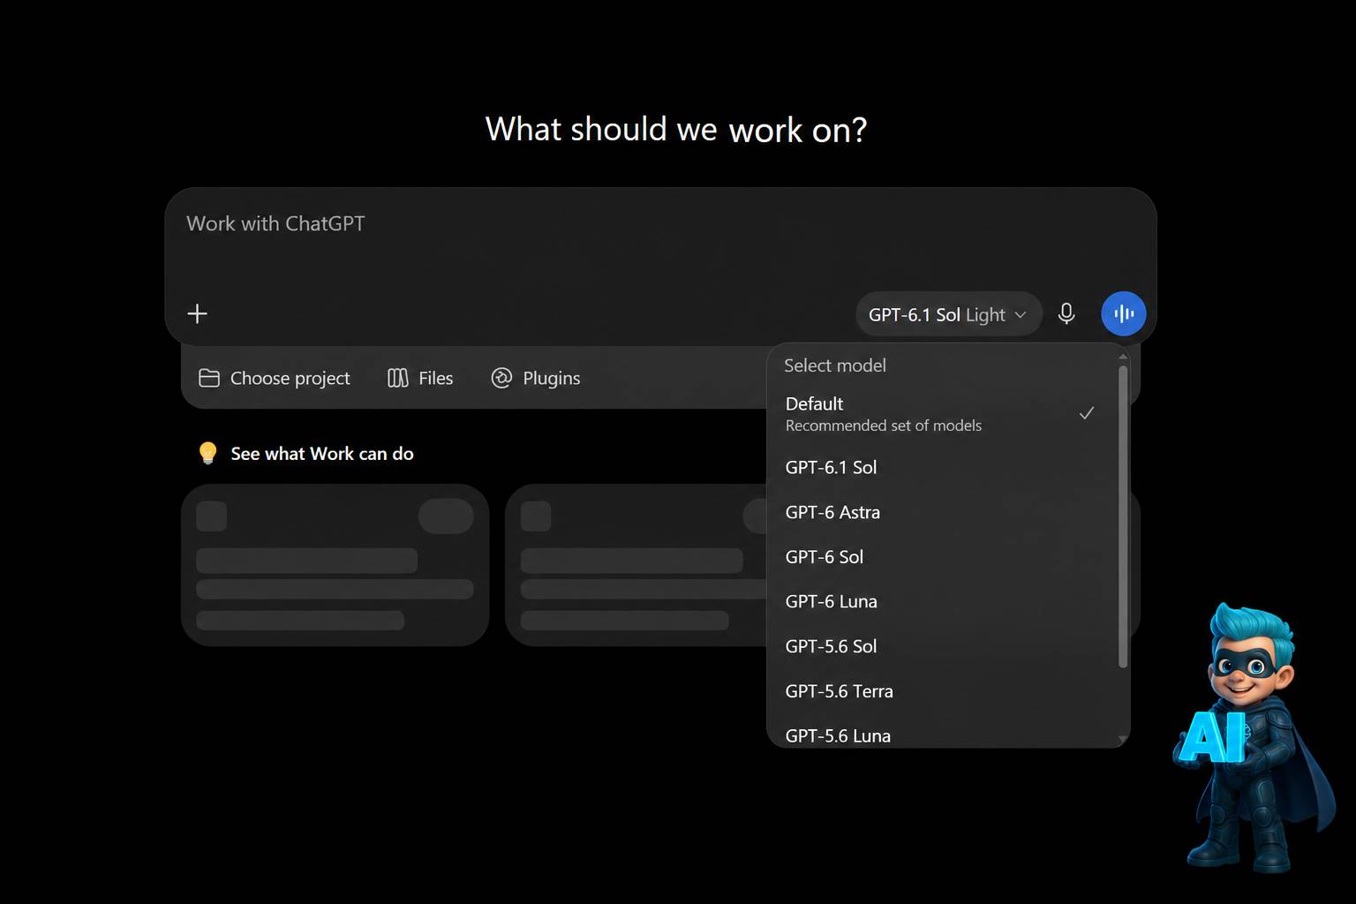Open Files via the books icon
This screenshot has width=1356, height=904.
click(398, 378)
